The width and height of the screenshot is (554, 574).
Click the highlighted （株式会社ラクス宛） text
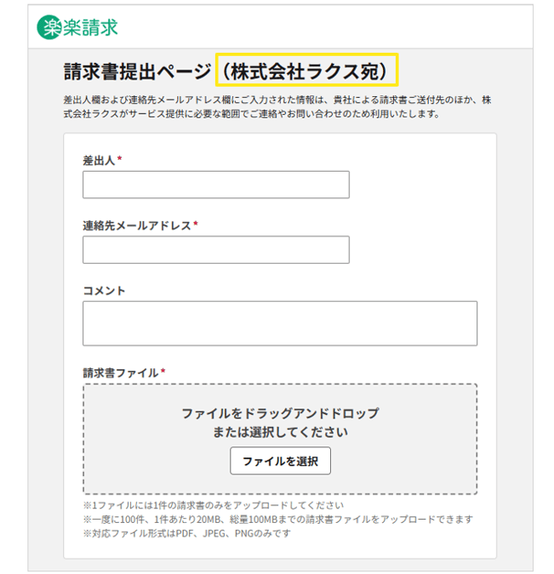(x=306, y=71)
